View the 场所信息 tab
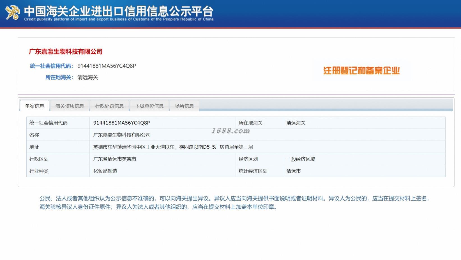The width and height of the screenshot is (461, 260). (x=184, y=106)
